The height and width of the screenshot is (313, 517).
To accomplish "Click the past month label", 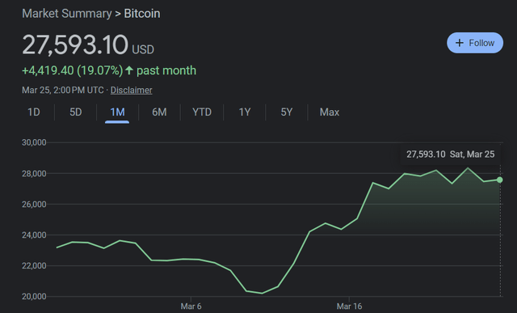I will click(166, 70).
